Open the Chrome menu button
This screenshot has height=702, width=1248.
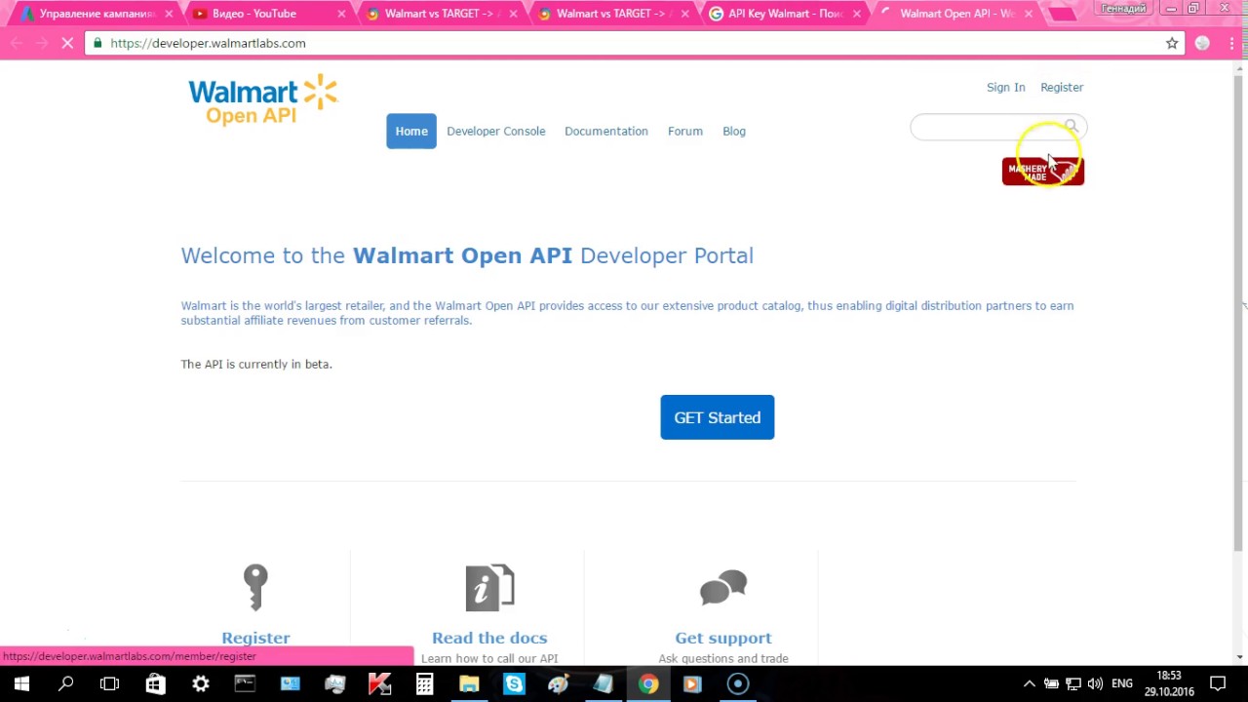pos(1230,43)
